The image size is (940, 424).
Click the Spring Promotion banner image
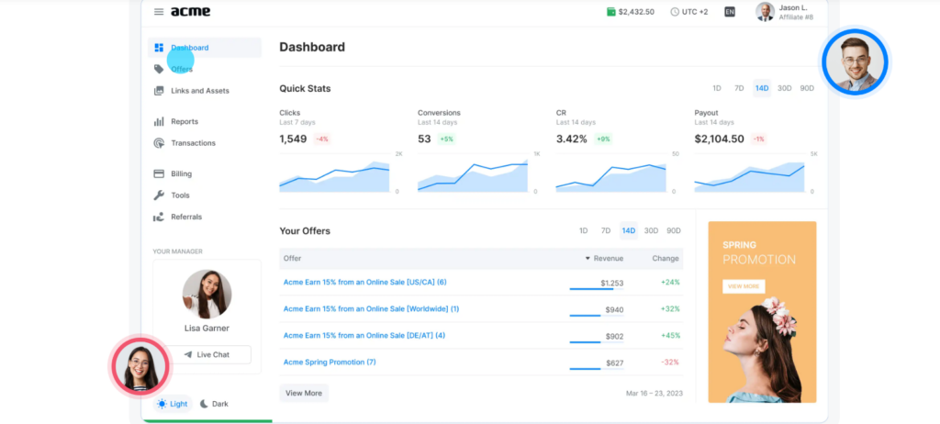point(762,312)
